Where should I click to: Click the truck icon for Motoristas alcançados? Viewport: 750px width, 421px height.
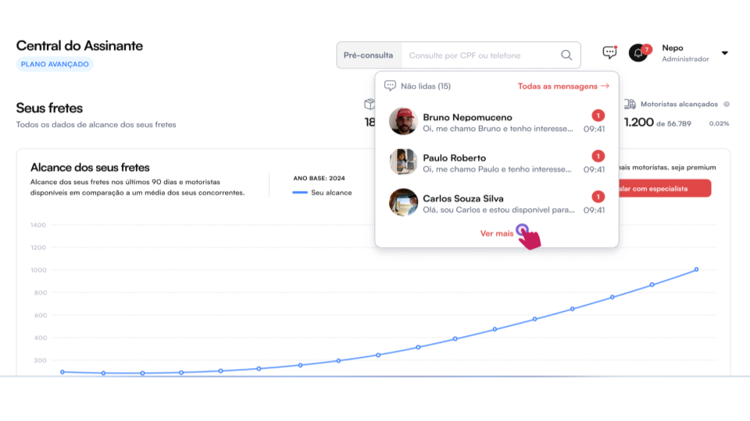pos(630,104)
